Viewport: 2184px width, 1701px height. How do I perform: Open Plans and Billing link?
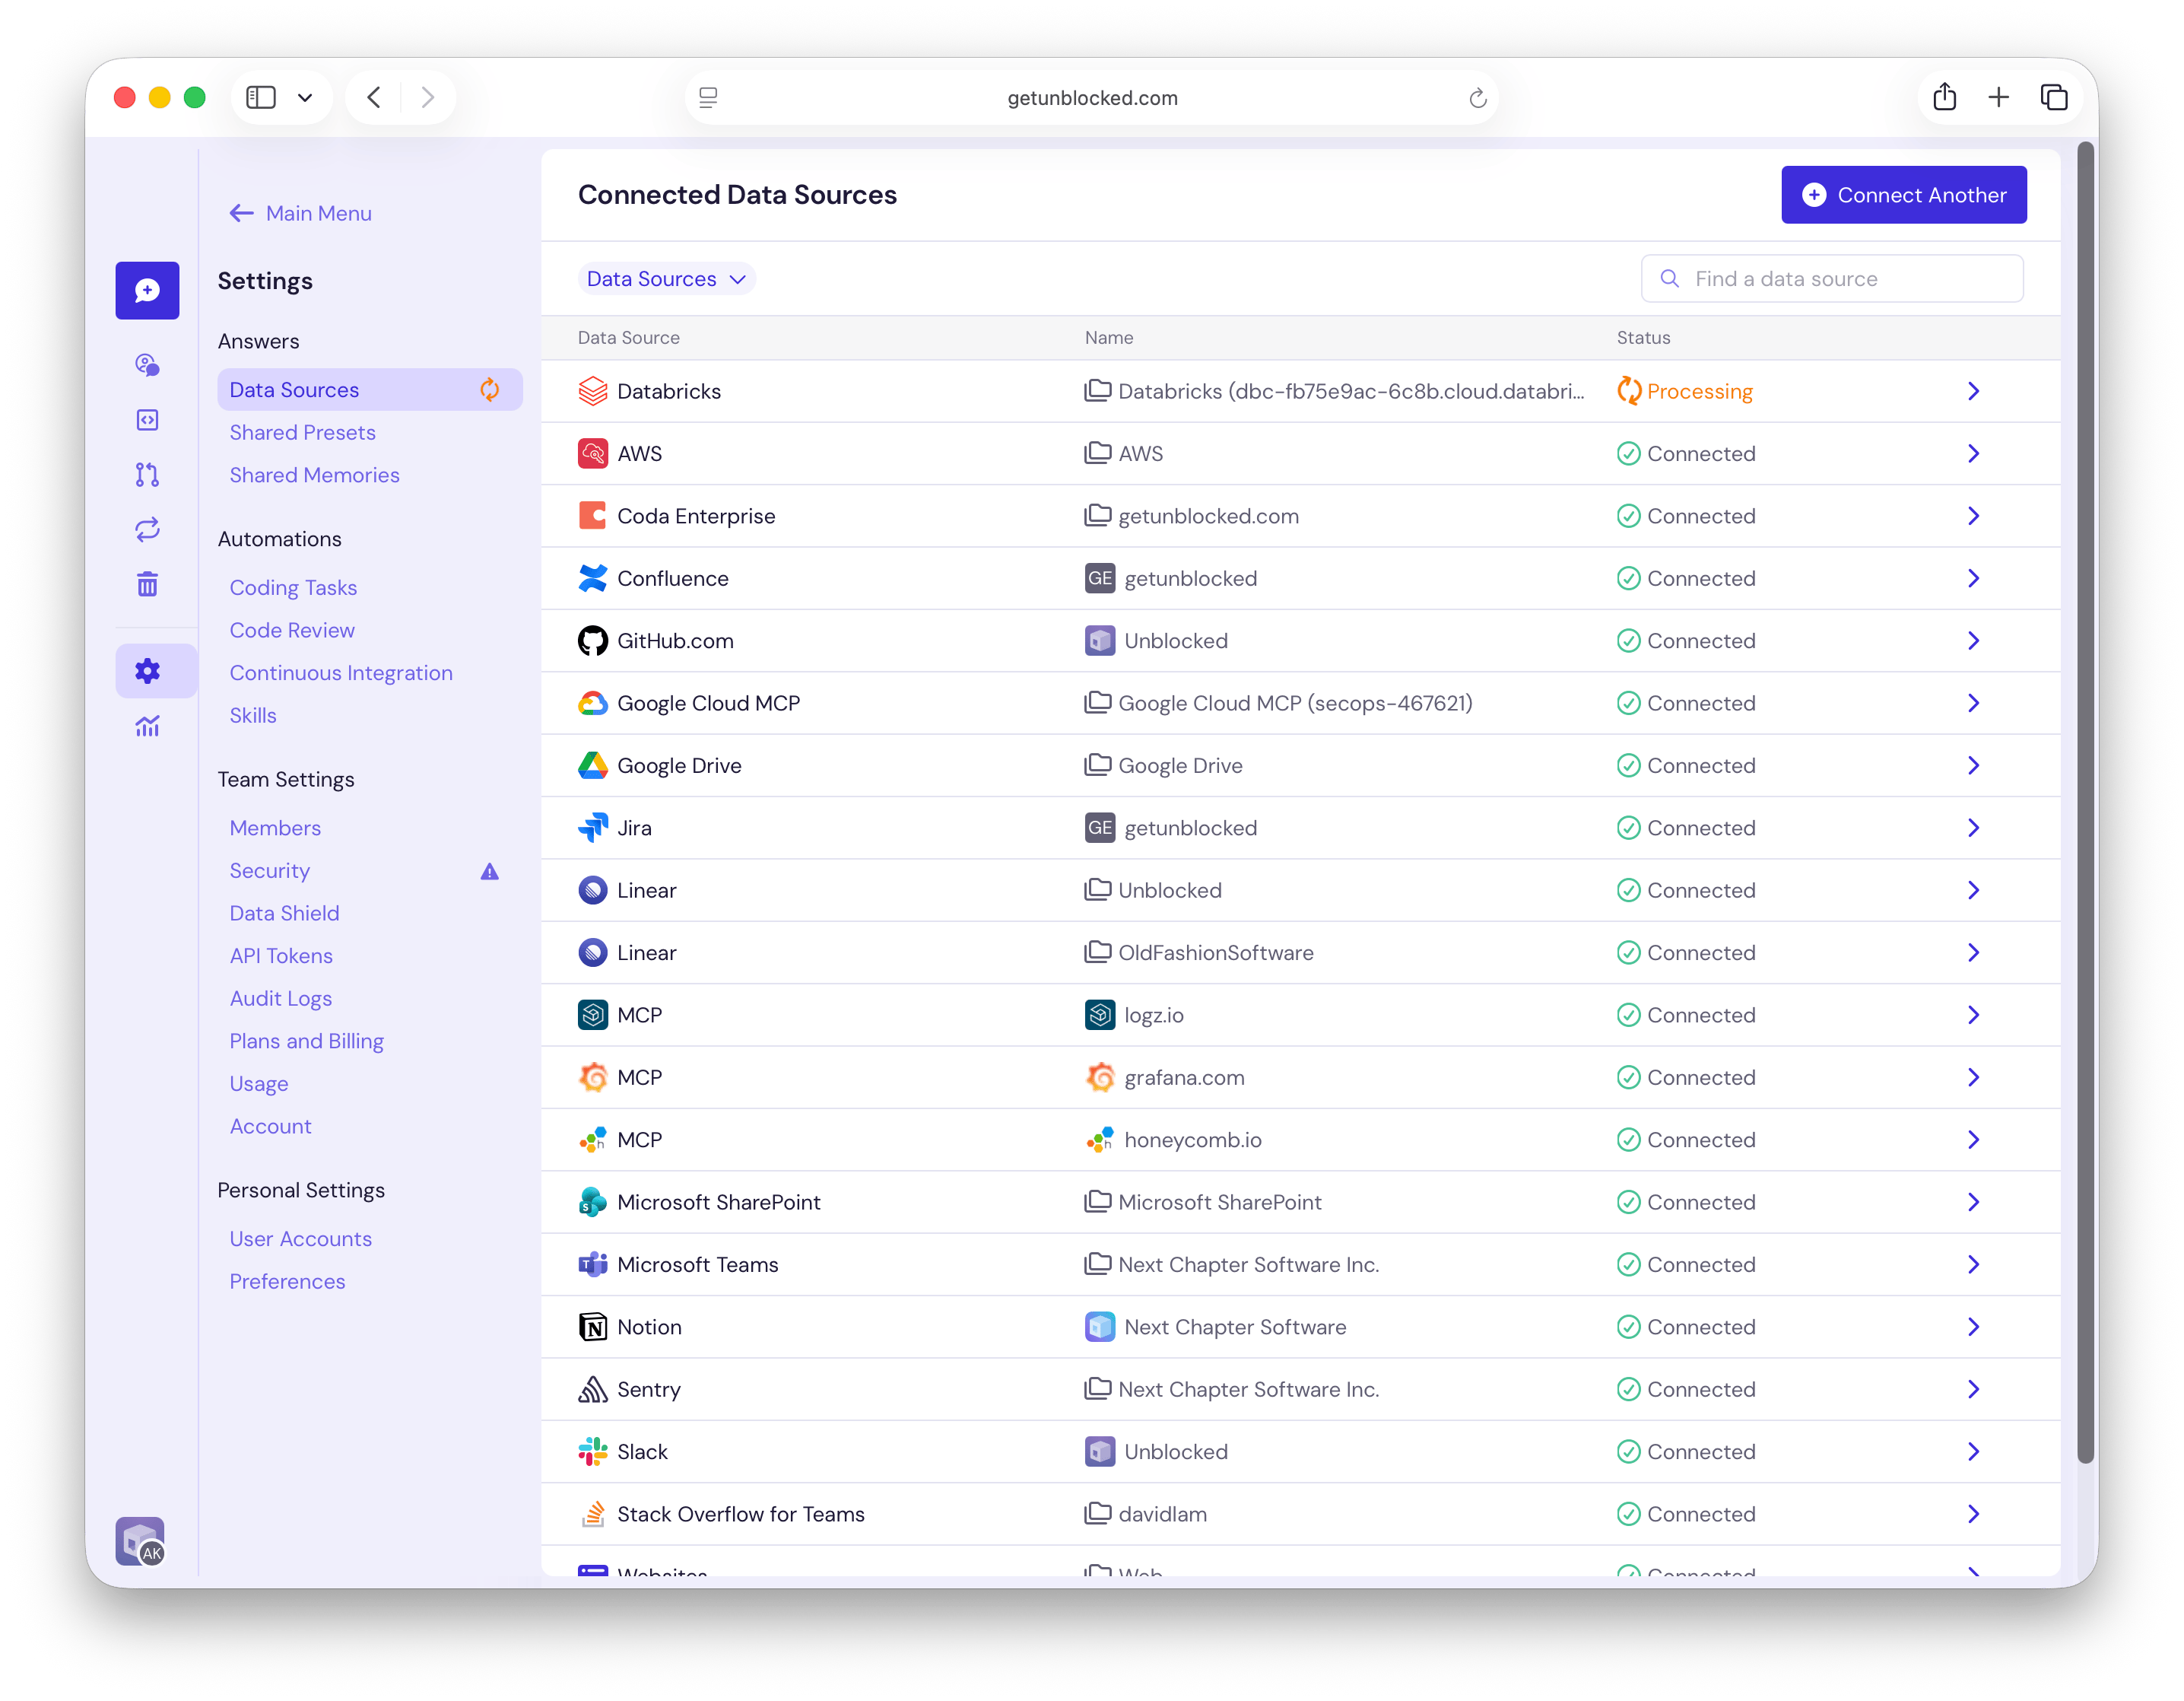tap(306, 1041)
